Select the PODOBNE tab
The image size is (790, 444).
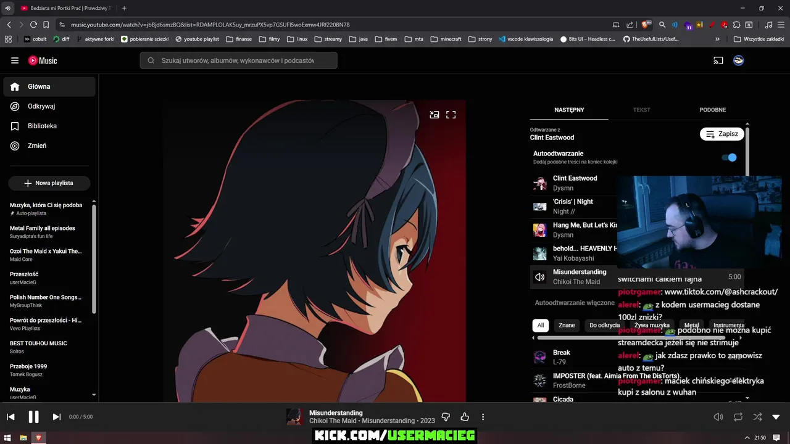pyautogui.click(x=712, y=110)
